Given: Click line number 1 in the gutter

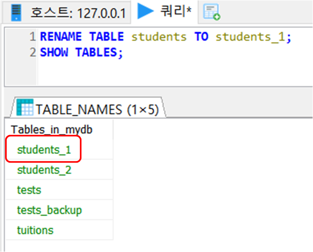Looking at the screenshot, I should tap(33, 37).
